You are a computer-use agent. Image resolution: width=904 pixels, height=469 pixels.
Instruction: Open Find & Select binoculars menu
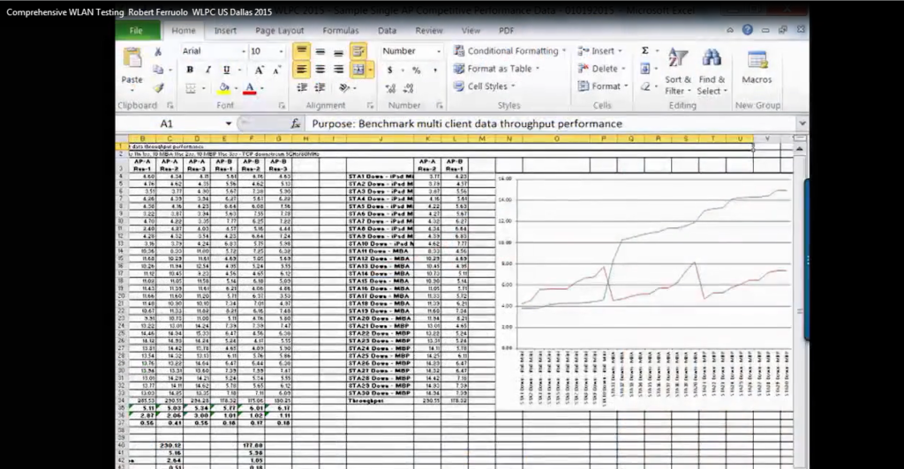pos(712,71)
